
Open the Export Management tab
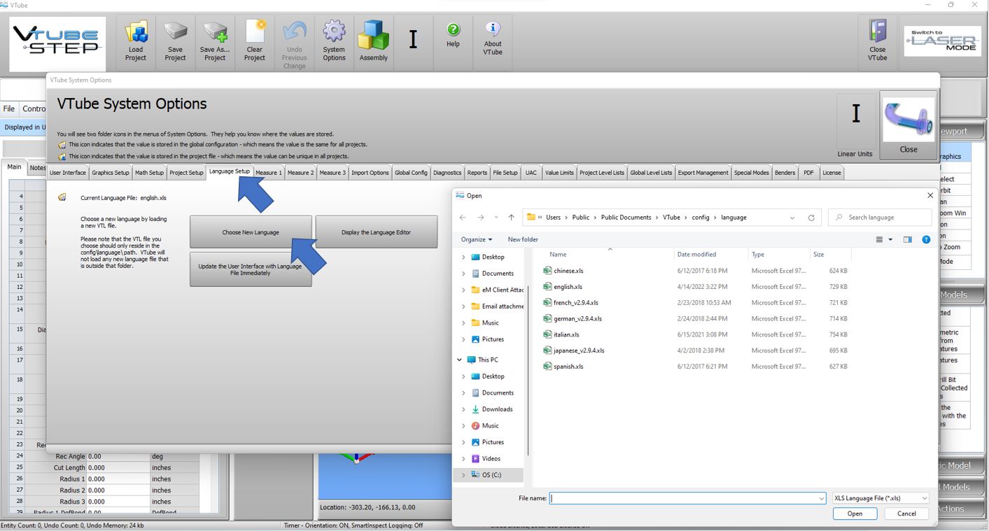[703, 173]
